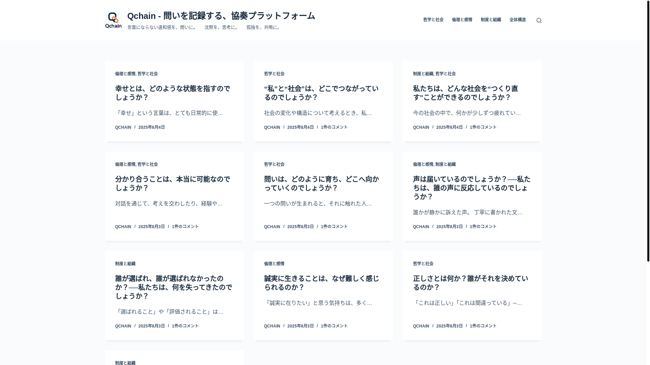Open the 倫理と感情 menu item in the header
This screenshot has width=650, height=365.
[462, 20]
